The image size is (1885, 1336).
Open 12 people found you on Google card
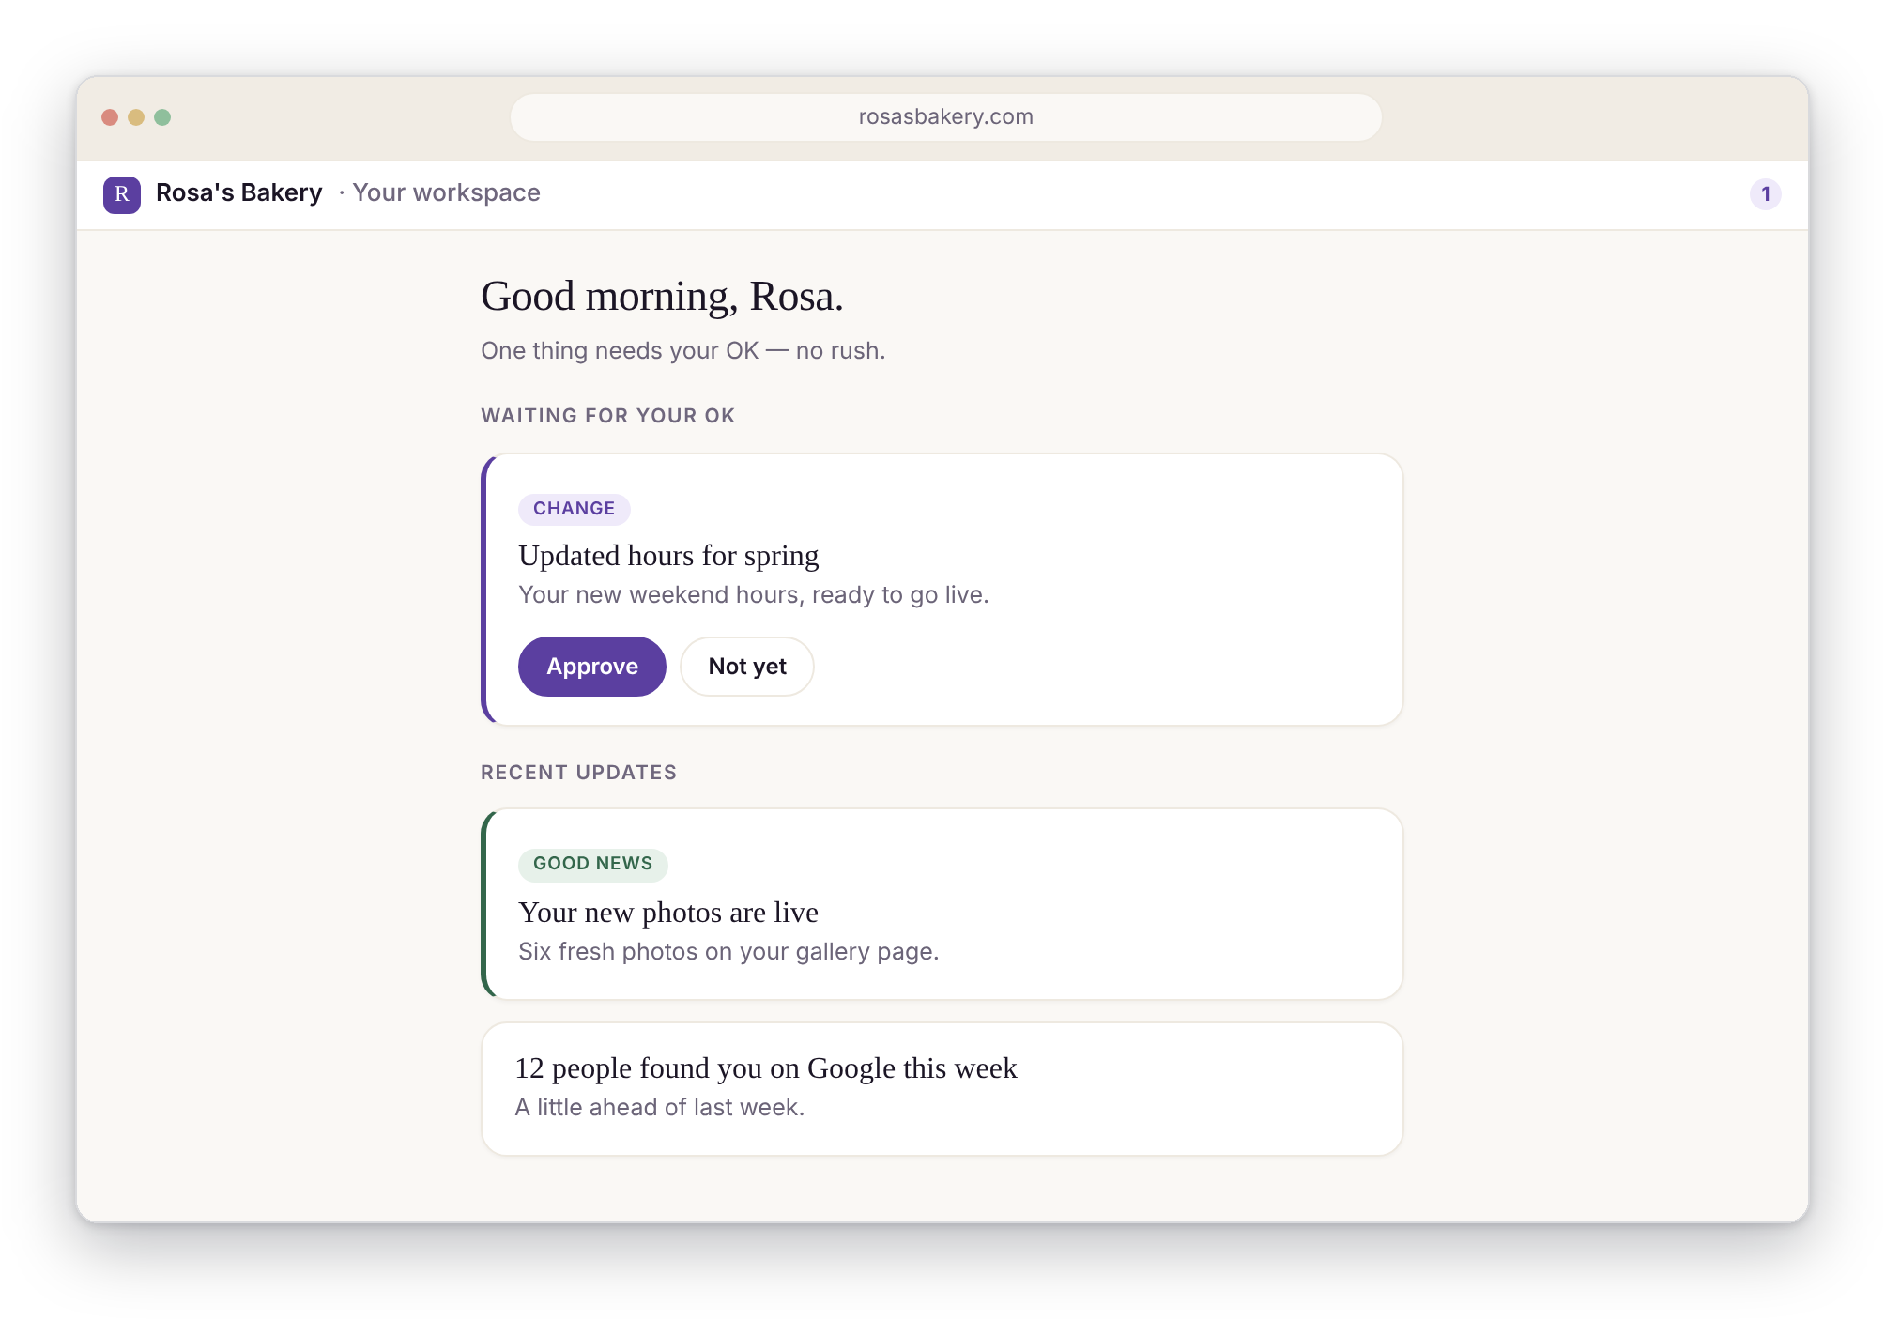[942, 1089]
